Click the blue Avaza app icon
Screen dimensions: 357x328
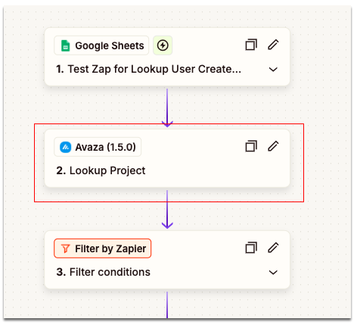click(65, 147)
